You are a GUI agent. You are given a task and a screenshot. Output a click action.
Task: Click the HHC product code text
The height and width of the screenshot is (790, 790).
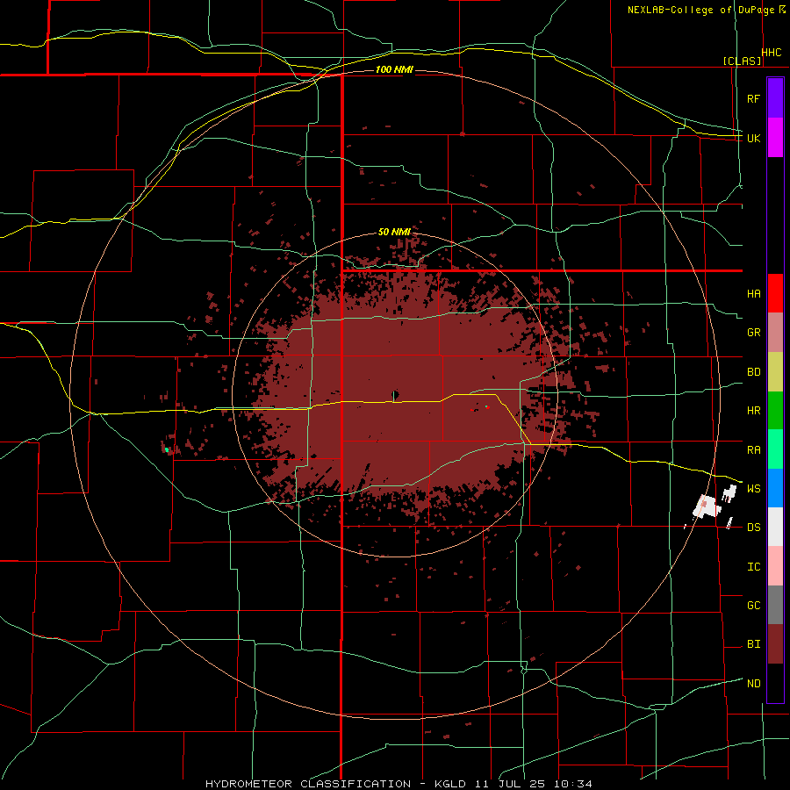772,52
